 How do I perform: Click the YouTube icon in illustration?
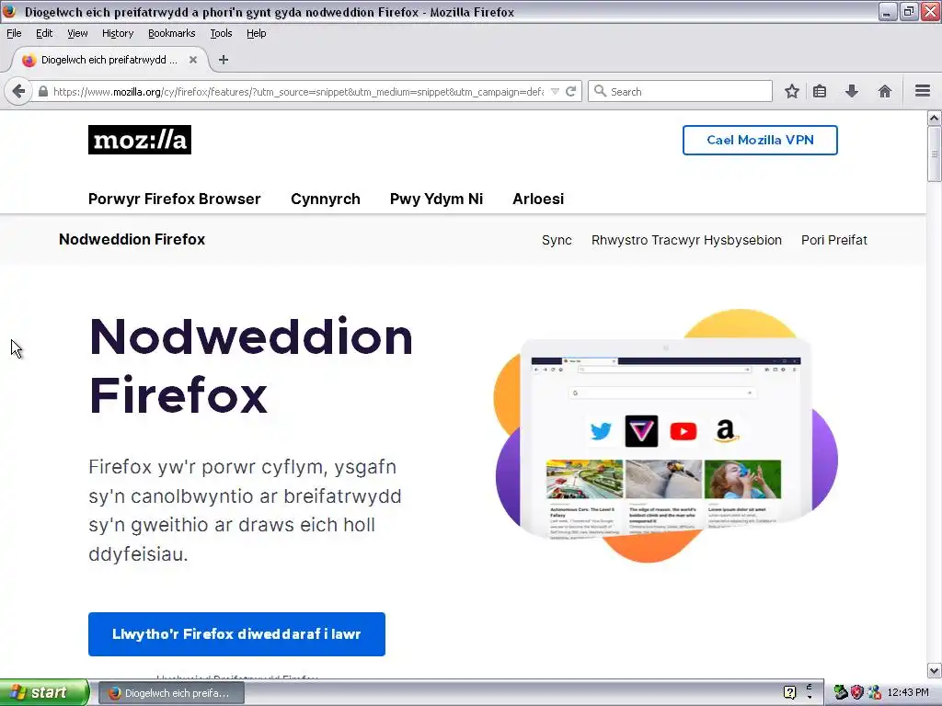click(x=684, y=431)
